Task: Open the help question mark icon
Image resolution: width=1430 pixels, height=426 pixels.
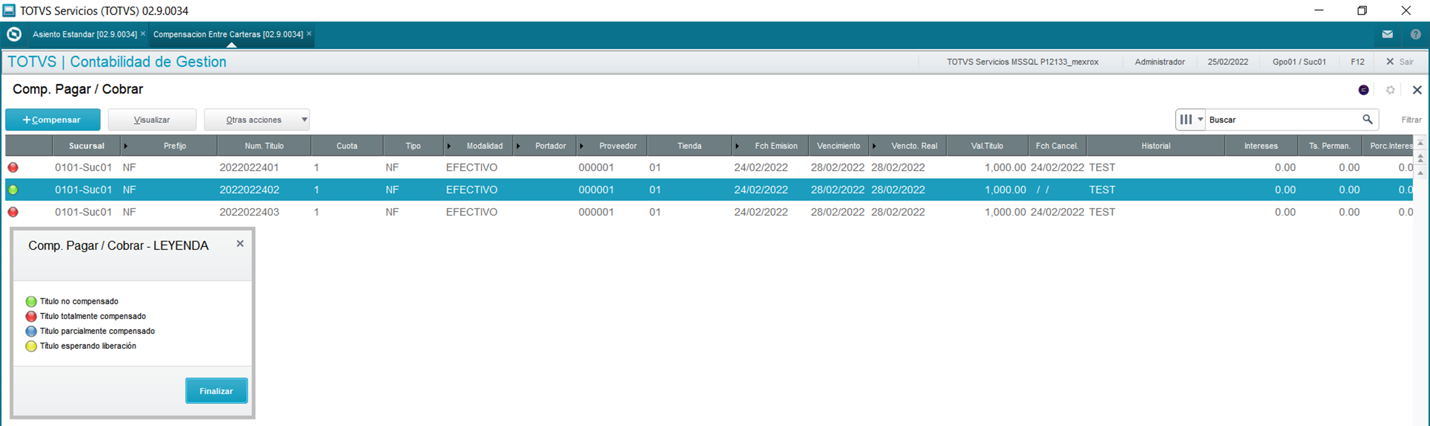Action: [x=1416, y=34]
